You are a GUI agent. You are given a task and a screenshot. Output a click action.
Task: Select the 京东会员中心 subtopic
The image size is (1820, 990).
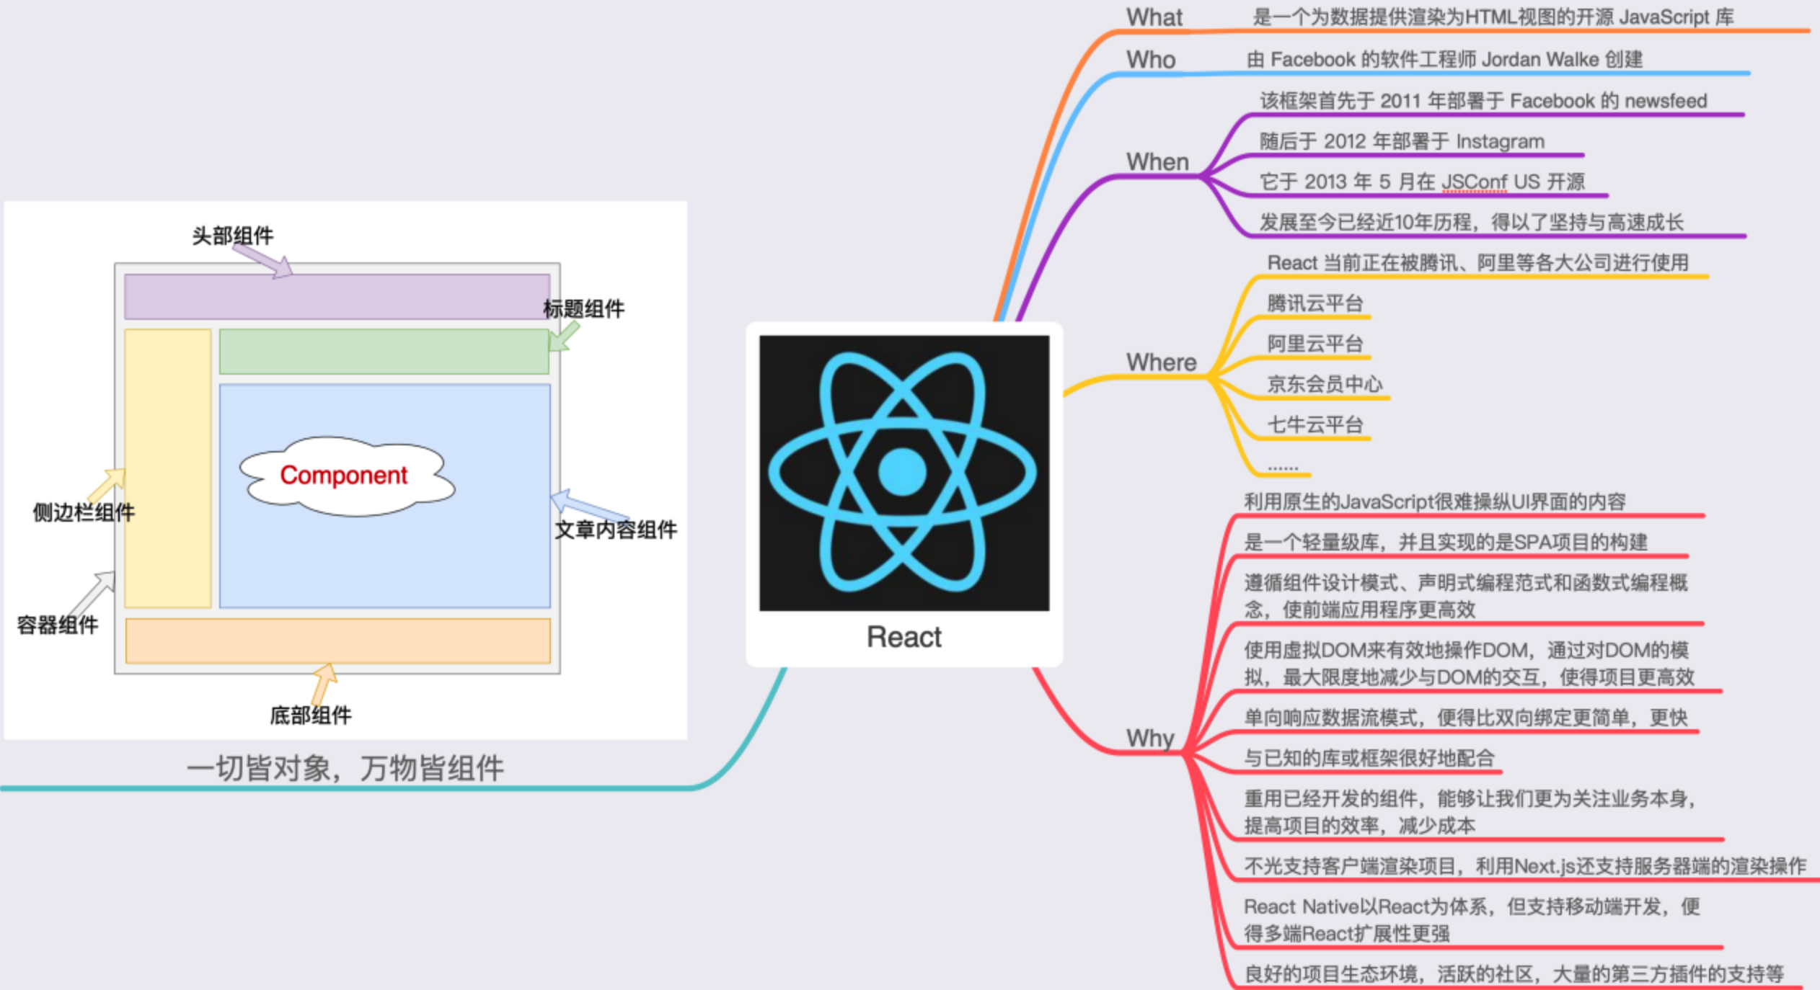click(x=1325, y=384)
